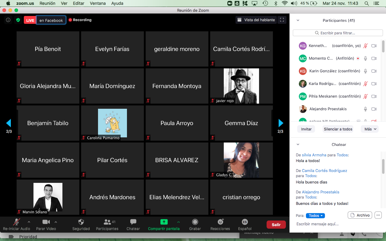
Task: Open the Seguridad shield icon
Action: click(x=81, y=222)
